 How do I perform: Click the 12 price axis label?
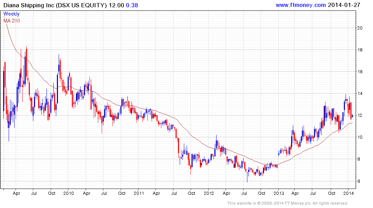[360, 115]
